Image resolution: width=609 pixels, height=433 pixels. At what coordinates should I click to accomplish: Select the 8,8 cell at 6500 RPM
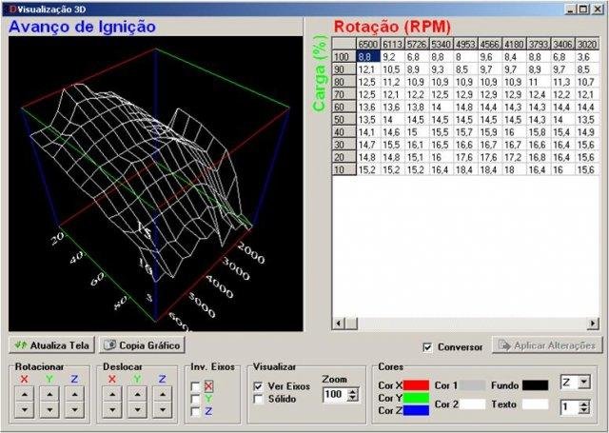point(367,57)
